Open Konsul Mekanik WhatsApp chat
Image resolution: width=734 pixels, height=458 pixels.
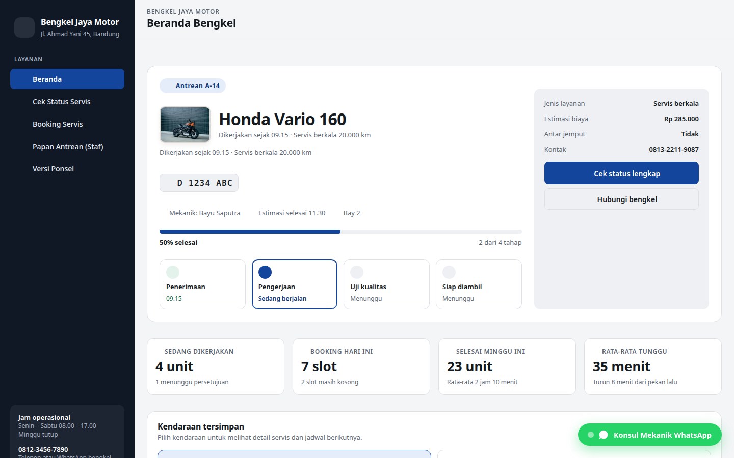coord(650,435)
